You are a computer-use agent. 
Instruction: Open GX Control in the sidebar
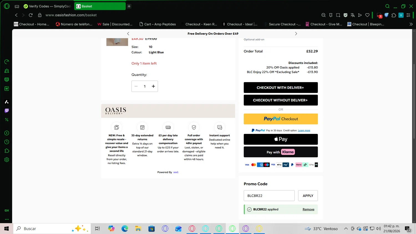[7, 62]
